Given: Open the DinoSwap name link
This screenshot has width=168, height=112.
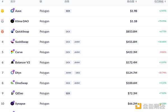Looking at the screenshot, I should point(21,83).
